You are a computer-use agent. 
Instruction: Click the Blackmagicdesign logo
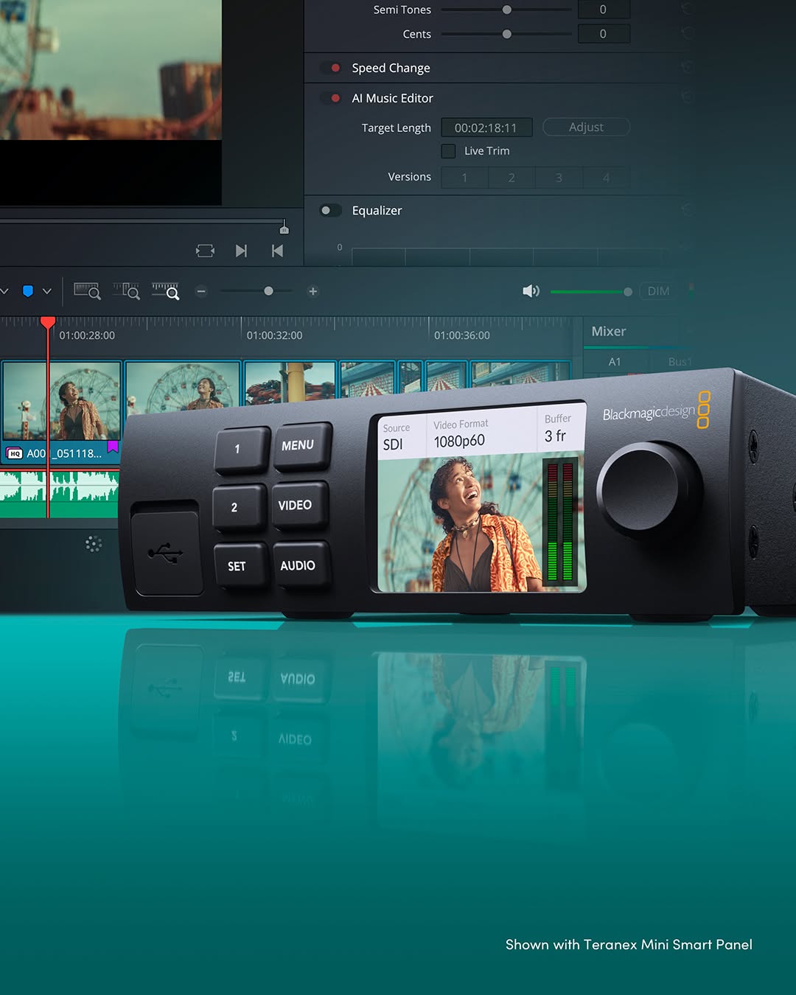(656, 412)
